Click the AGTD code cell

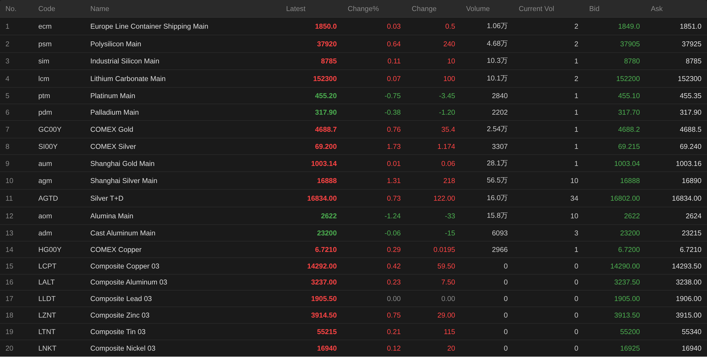(x=48, y=198)
